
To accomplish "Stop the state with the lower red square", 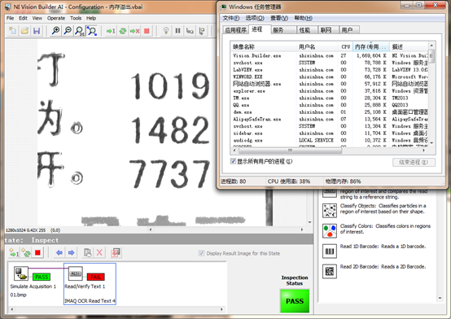I will (37, 253).
